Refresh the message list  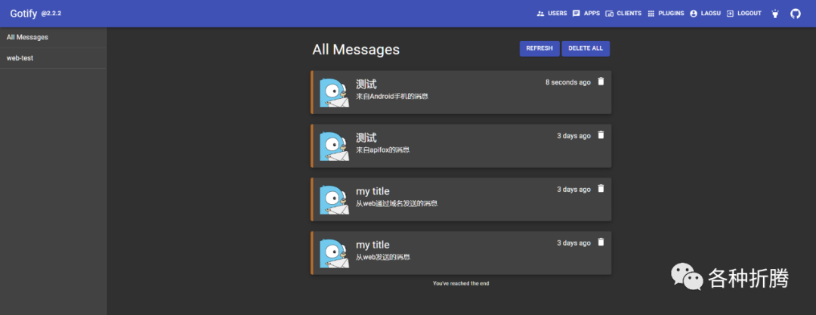pos(539,48)
